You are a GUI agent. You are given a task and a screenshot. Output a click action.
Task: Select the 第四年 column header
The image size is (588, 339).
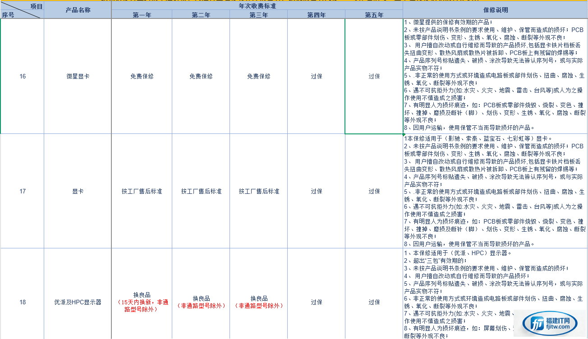(316, 15)
